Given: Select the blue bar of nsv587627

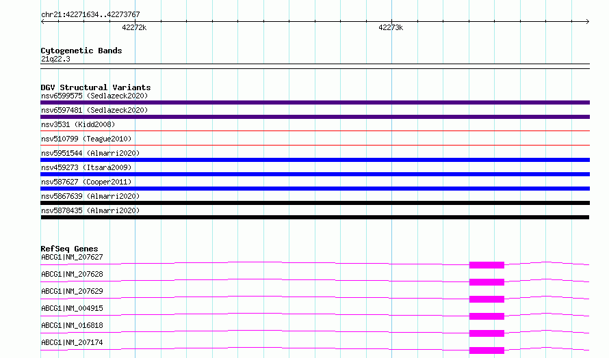Looking at the screenshot, I should (315, 189).
